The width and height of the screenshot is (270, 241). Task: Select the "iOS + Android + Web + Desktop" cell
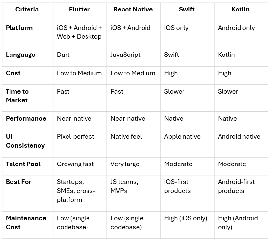(x=79, y=32)
